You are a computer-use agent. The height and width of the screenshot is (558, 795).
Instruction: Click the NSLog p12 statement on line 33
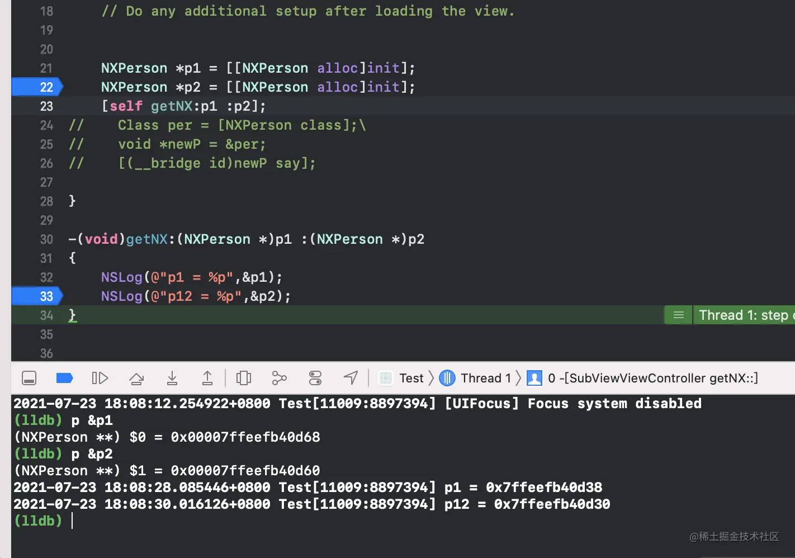click(x=196, y=296)
